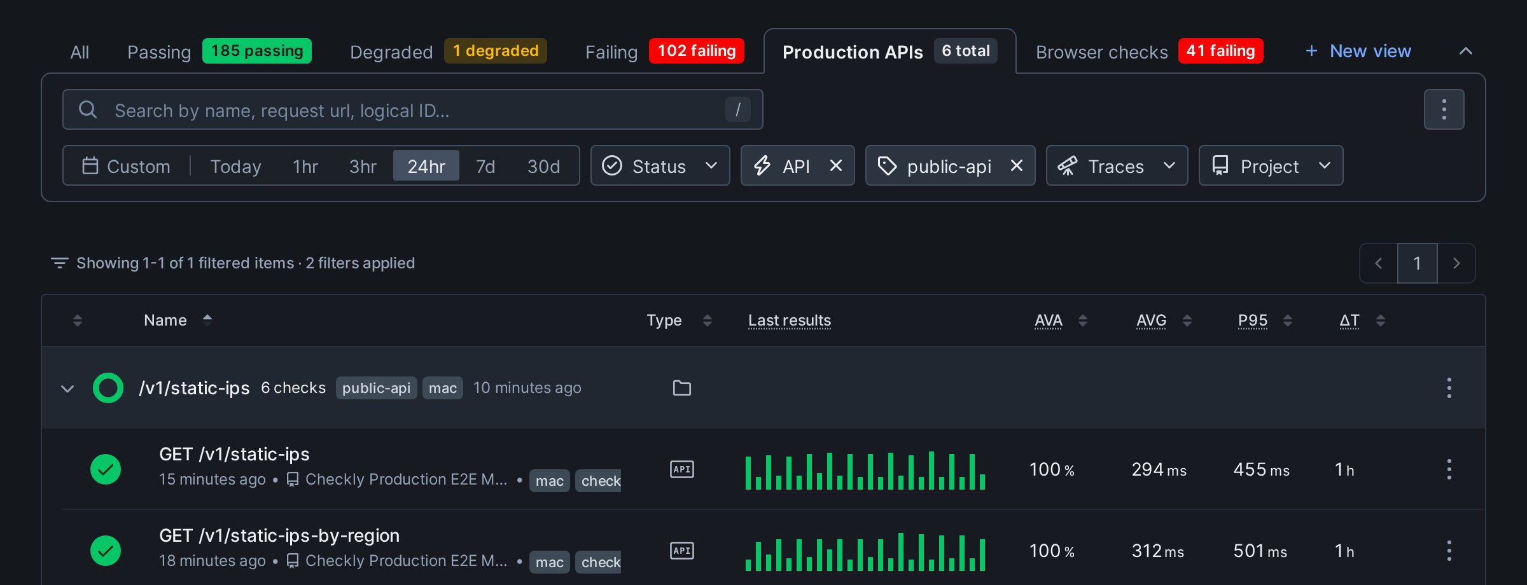Remove the API filter with its X
This screenshot has width=1527, height=585.
(x=836, y=165)
